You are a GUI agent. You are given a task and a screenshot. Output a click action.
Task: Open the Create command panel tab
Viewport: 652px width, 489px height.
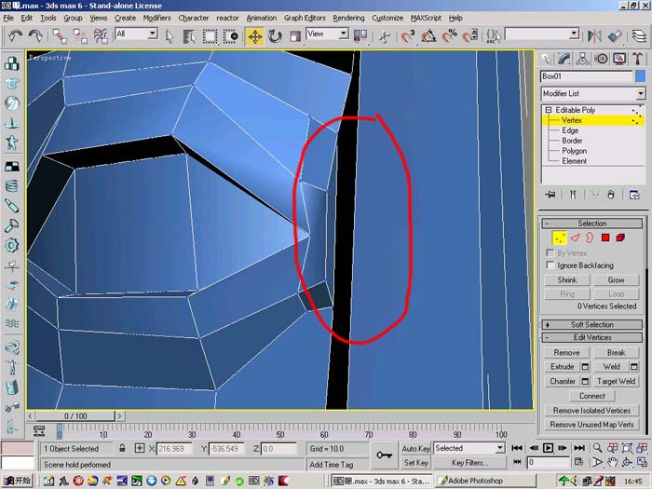546,59
